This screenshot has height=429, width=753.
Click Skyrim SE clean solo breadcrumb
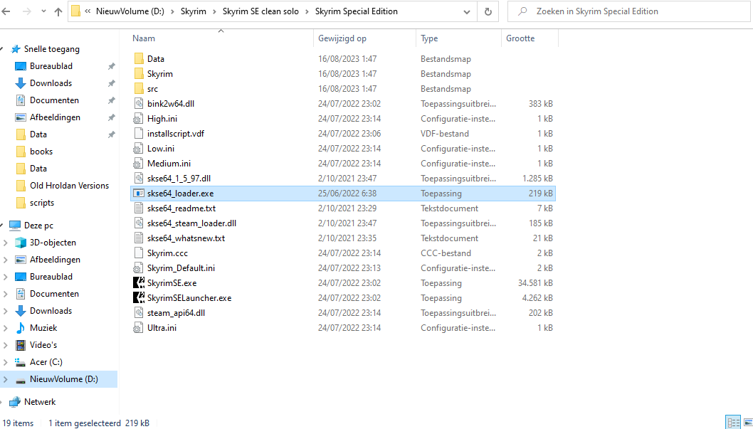(260, 11)
